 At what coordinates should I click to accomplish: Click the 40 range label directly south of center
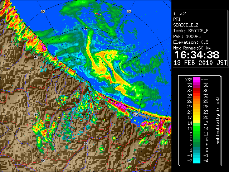(86, 143)
